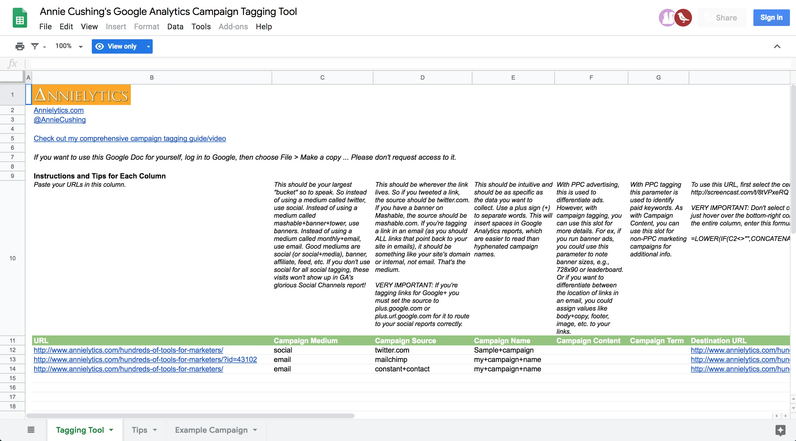Click the horizontal scrollbar at bottom
The image size is (796, 441).
click(x=190, y=416)
